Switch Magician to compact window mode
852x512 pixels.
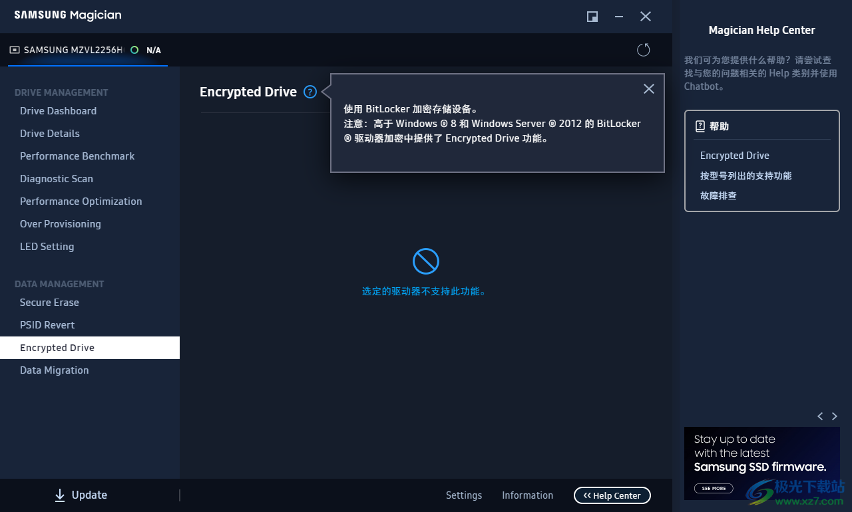coord(592,17)
